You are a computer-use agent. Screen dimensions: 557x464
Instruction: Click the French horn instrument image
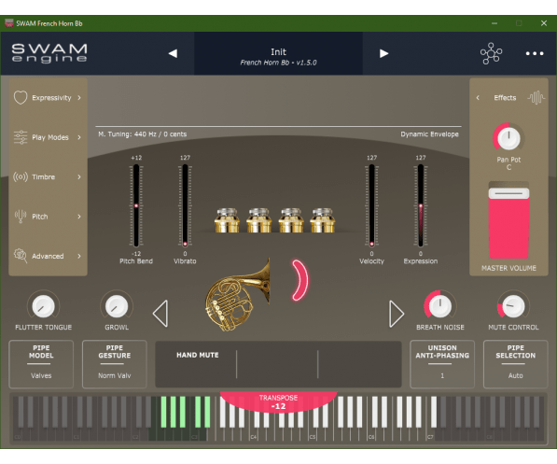point(238,295)
